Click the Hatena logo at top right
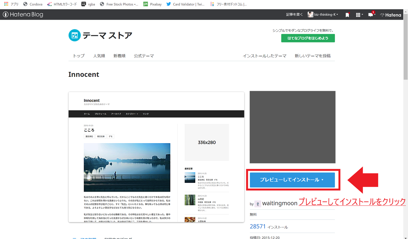This screenshot has width=408, height=239. 391,15
